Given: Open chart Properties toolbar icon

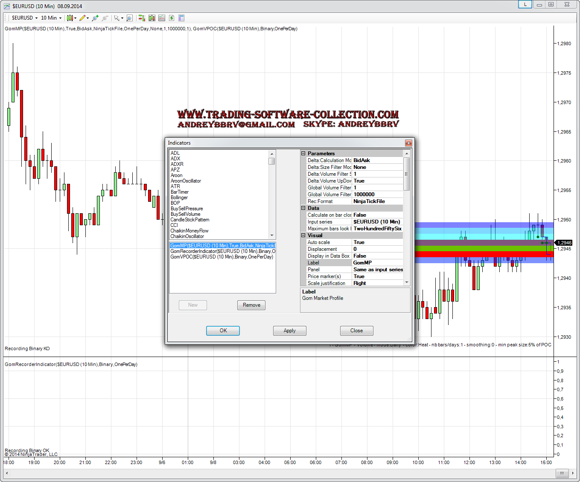Looking at the screenshot, I should click(181, 18).
